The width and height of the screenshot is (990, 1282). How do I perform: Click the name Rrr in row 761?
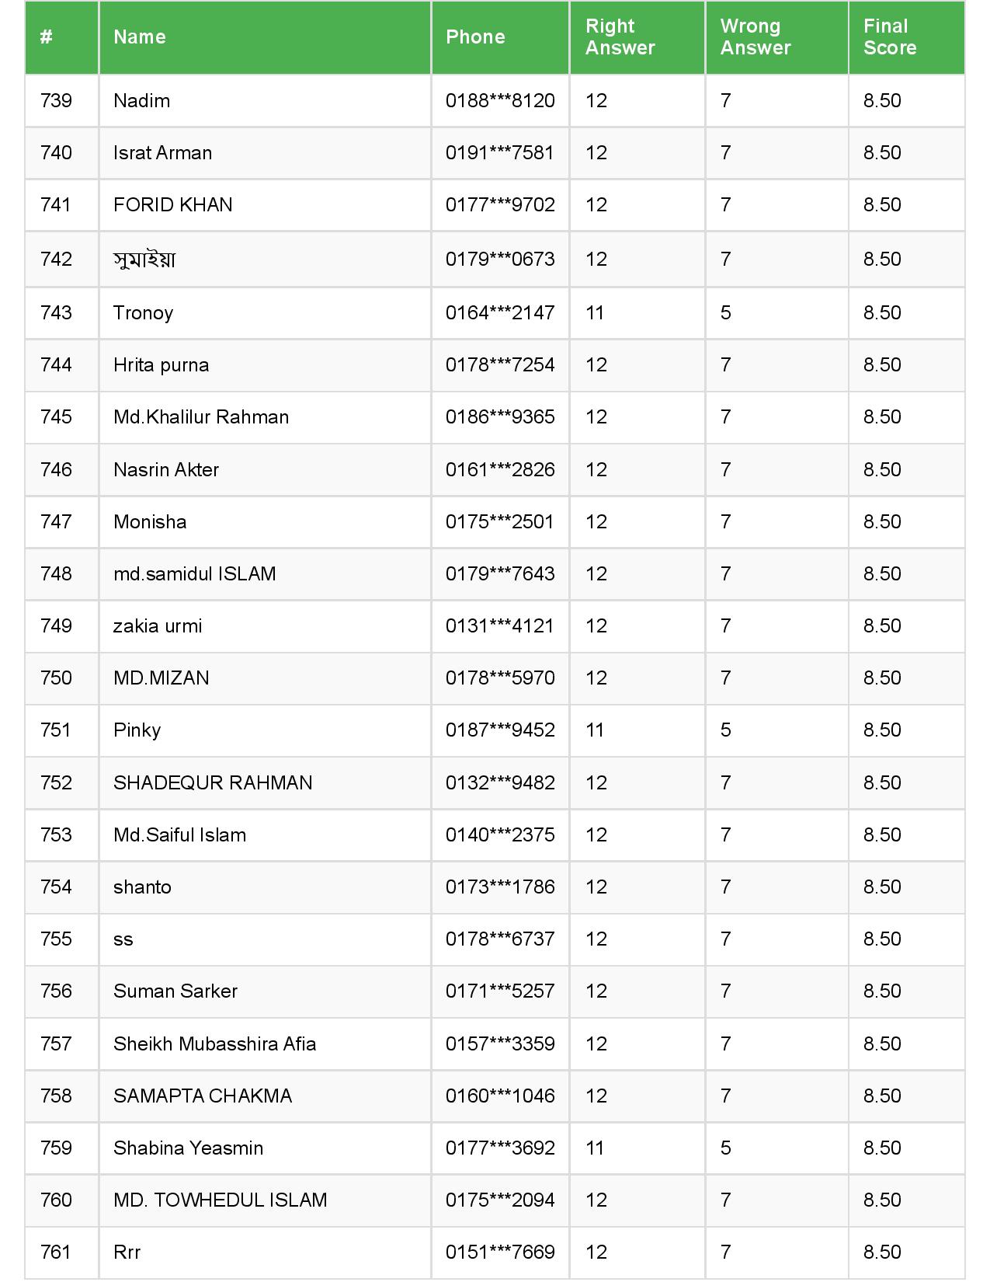[x=127, y=1252]
